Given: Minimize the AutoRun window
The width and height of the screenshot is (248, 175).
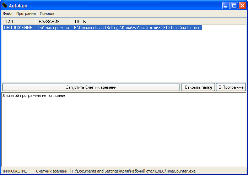Looking at the screenshot, I should (226, 6).
